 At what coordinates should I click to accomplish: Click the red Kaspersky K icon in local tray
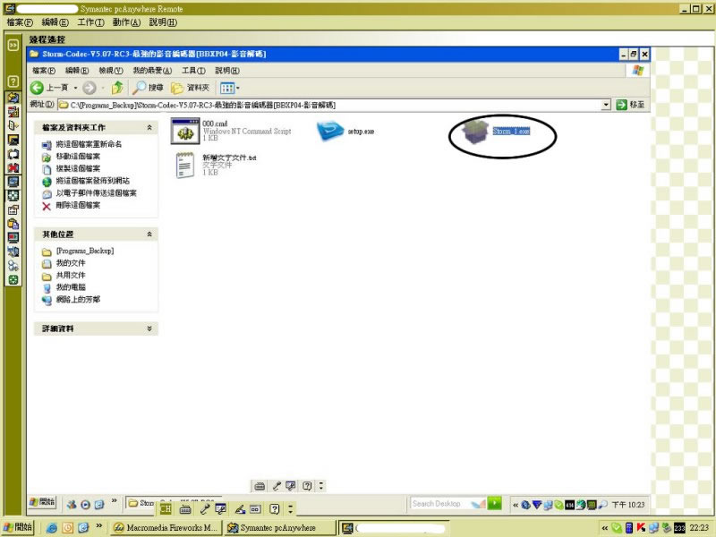coord(641,528)
